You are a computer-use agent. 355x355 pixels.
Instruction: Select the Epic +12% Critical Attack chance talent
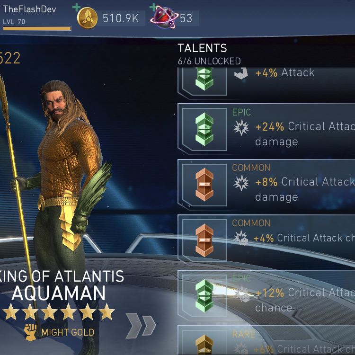coord(266,296)
